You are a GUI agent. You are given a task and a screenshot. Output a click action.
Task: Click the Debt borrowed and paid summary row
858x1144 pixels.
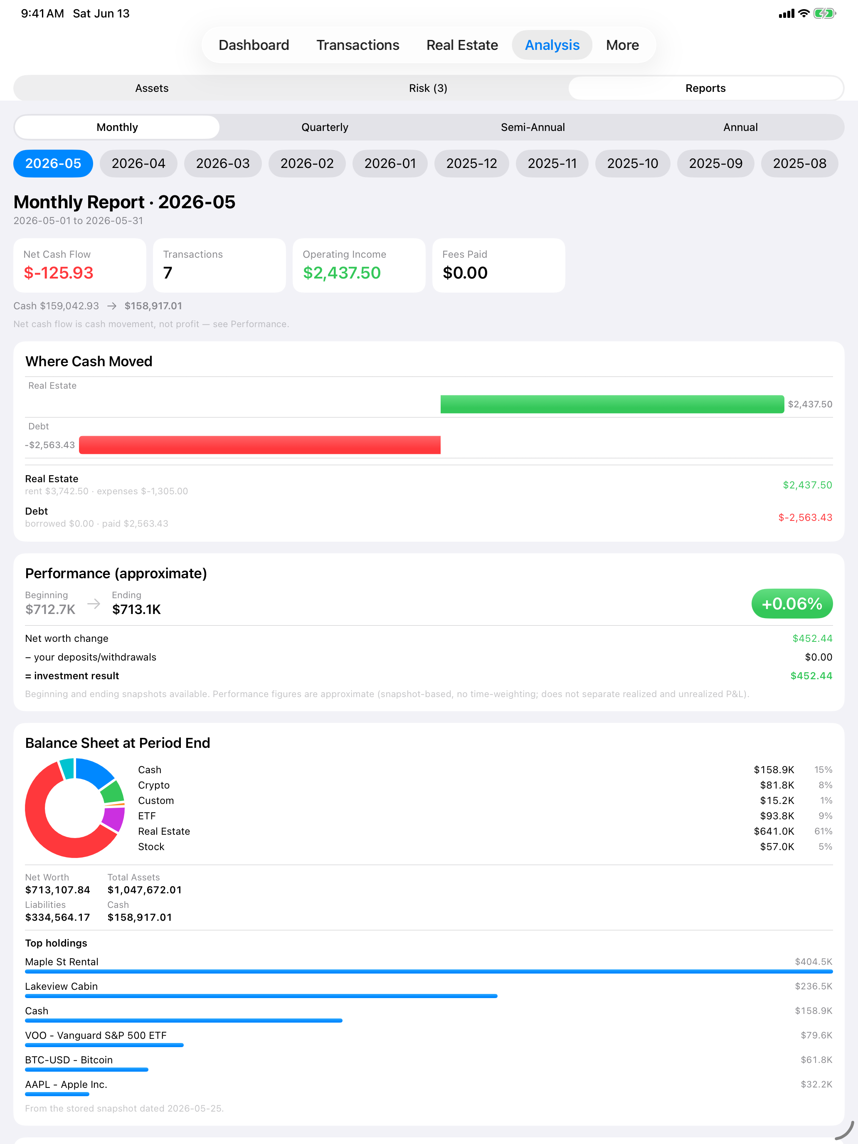point(429,517)
